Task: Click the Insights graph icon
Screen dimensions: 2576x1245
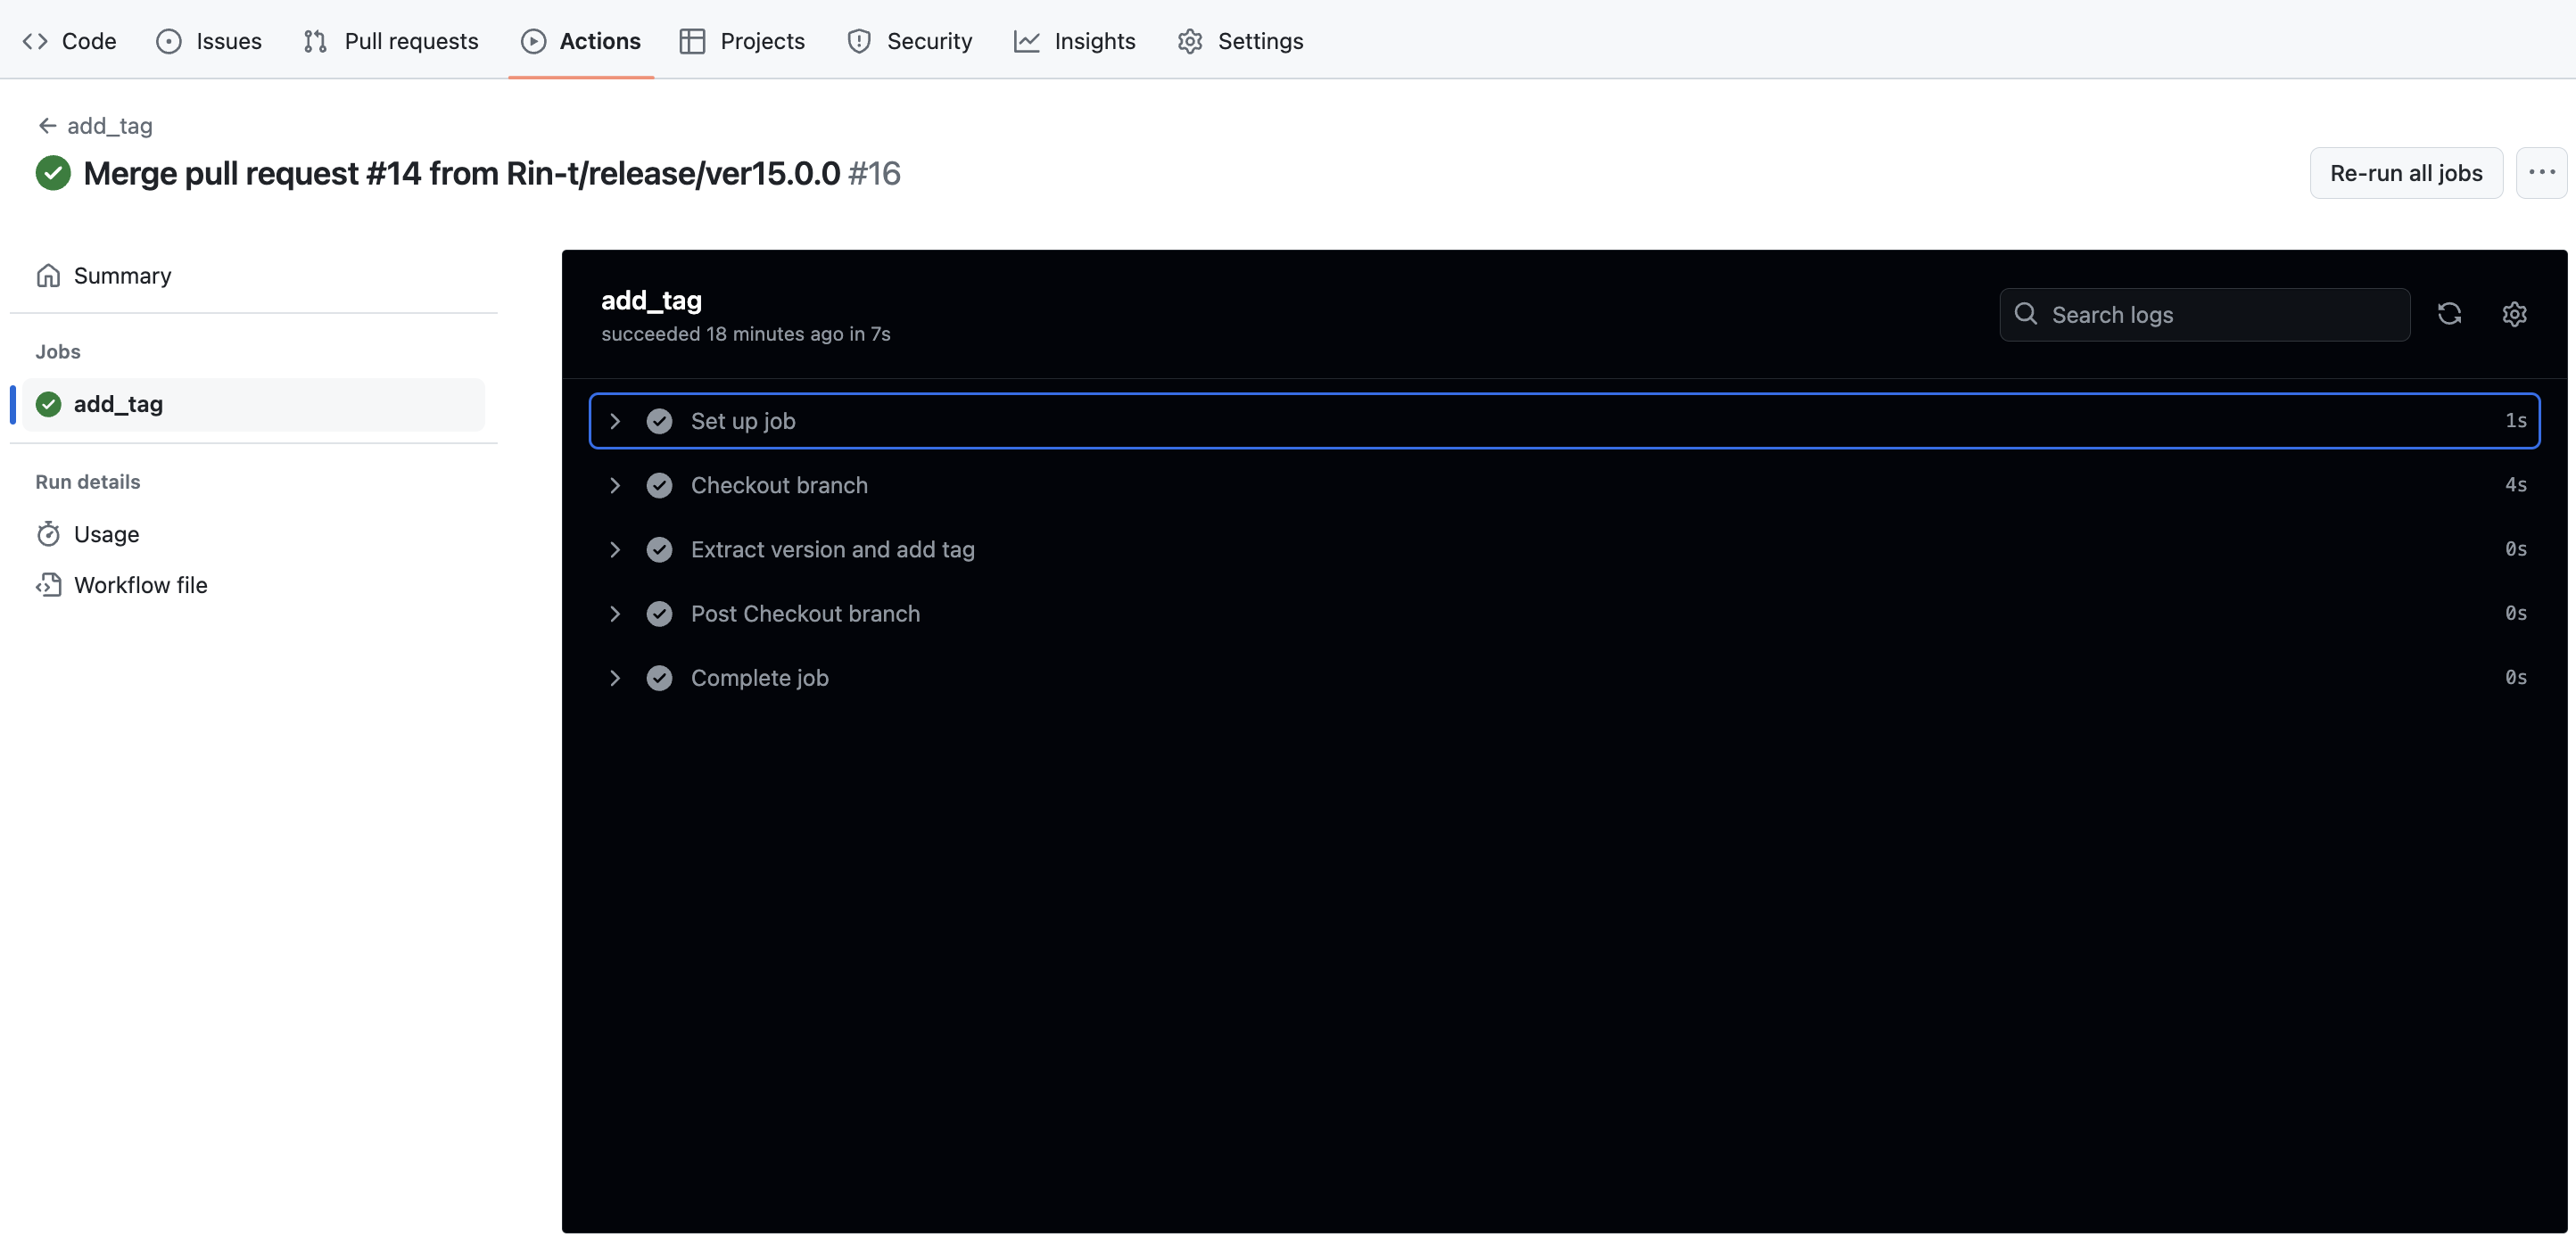Action: [x=1026, y=41]
